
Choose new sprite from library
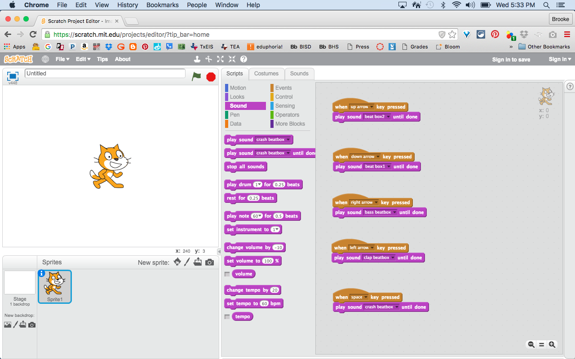pyautogui.click(x=177, y=262)
